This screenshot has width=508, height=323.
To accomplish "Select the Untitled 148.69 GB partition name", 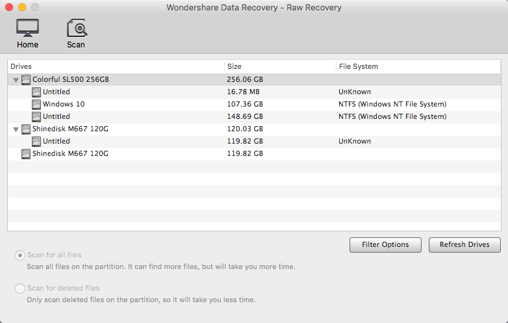I will 57,116.
